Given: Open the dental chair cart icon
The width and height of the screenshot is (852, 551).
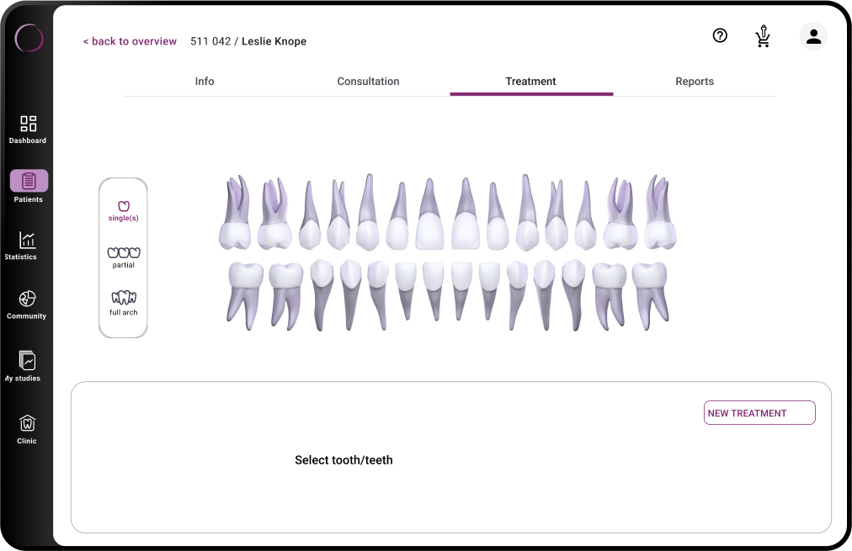Looking at the screenshot, I should tap(763, 36).
